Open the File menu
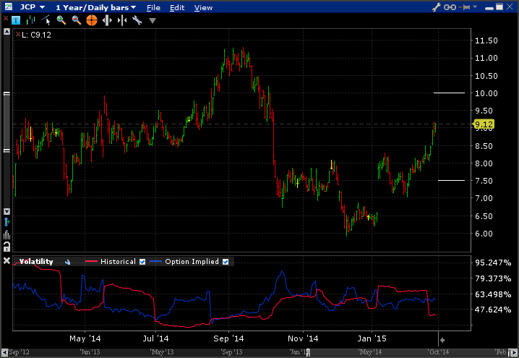 coord(153,8)
